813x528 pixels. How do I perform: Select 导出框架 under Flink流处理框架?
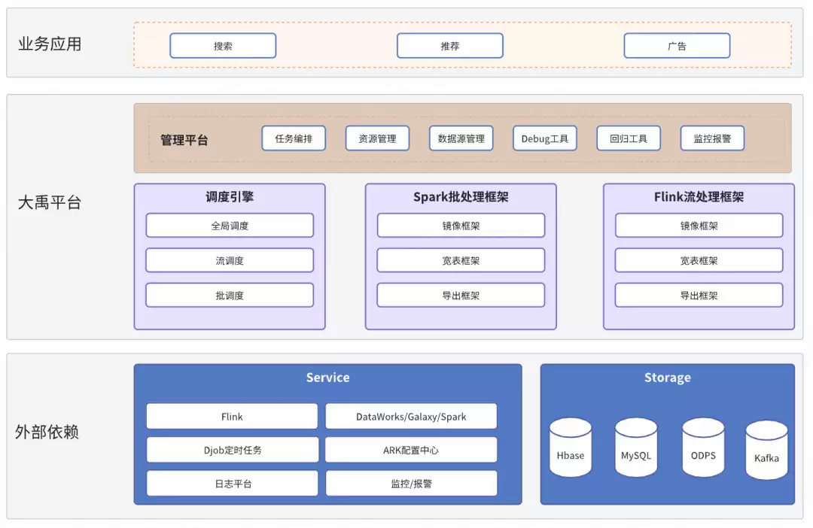pyautogui.click(x=699, y=296)
